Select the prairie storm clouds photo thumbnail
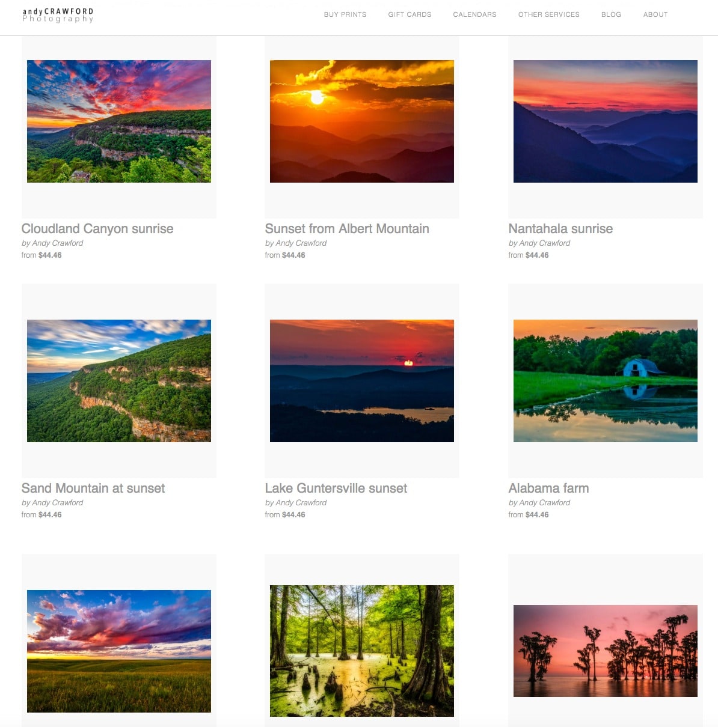 [119, 651]
